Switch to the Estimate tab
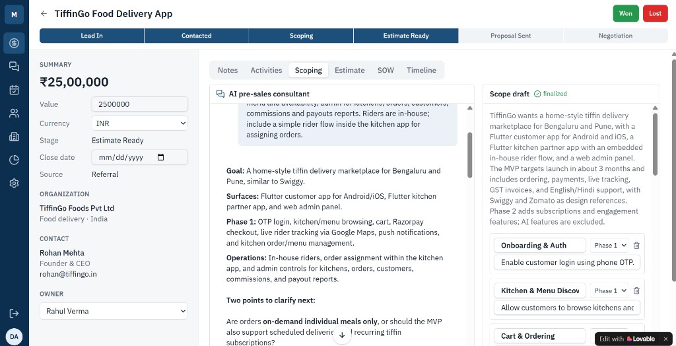 pos(350,70)
